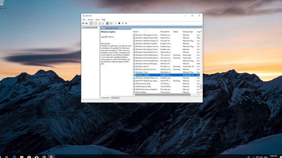This screenshot has width=282, height=158.
Task: Select the Windows Presentation Foundation row
Action: 167,52
